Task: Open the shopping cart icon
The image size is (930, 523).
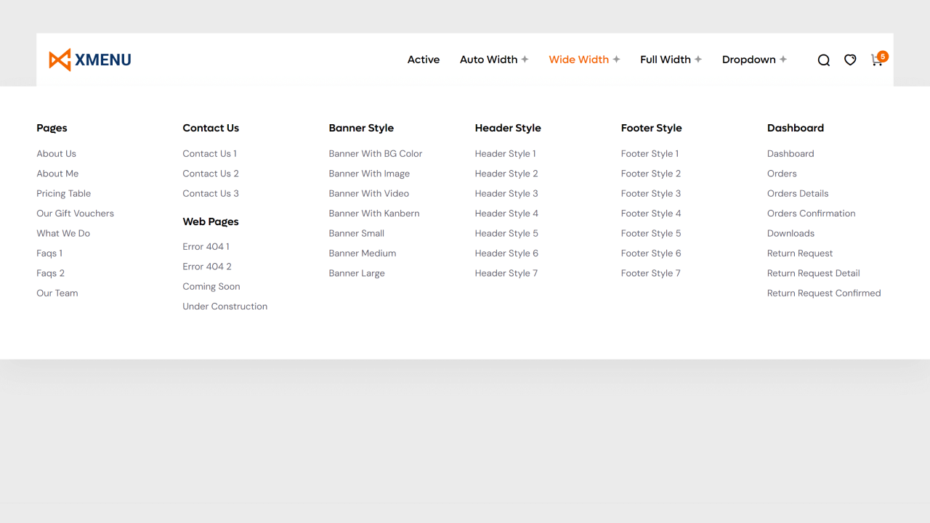Action: coord(876,61)
